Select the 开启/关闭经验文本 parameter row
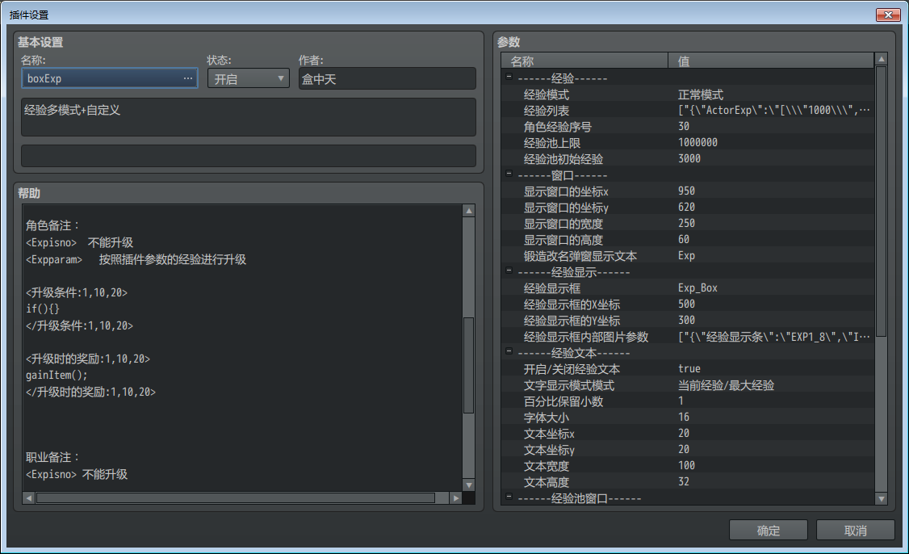 (x=688, y=368)
